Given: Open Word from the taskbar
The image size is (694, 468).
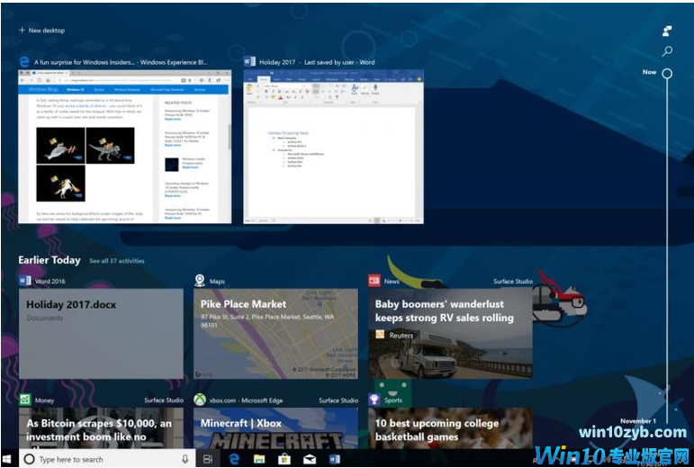Looking at the screenshot, I should 335,459.
